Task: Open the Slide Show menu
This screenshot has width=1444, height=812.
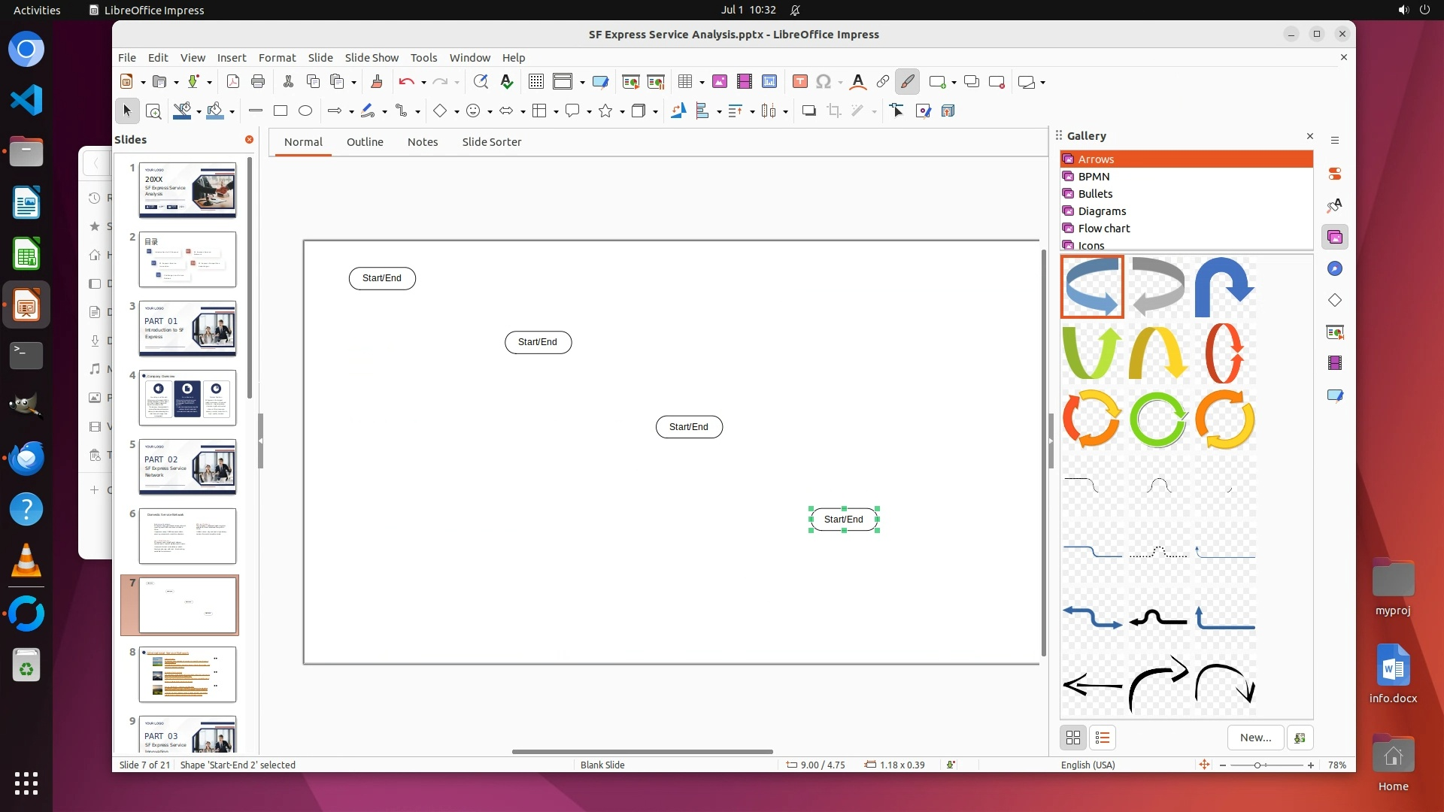Action: (372, 58)
